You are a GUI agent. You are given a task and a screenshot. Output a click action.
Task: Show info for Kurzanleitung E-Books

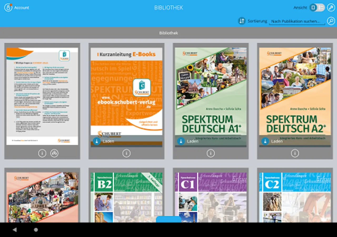coord(126,153)
